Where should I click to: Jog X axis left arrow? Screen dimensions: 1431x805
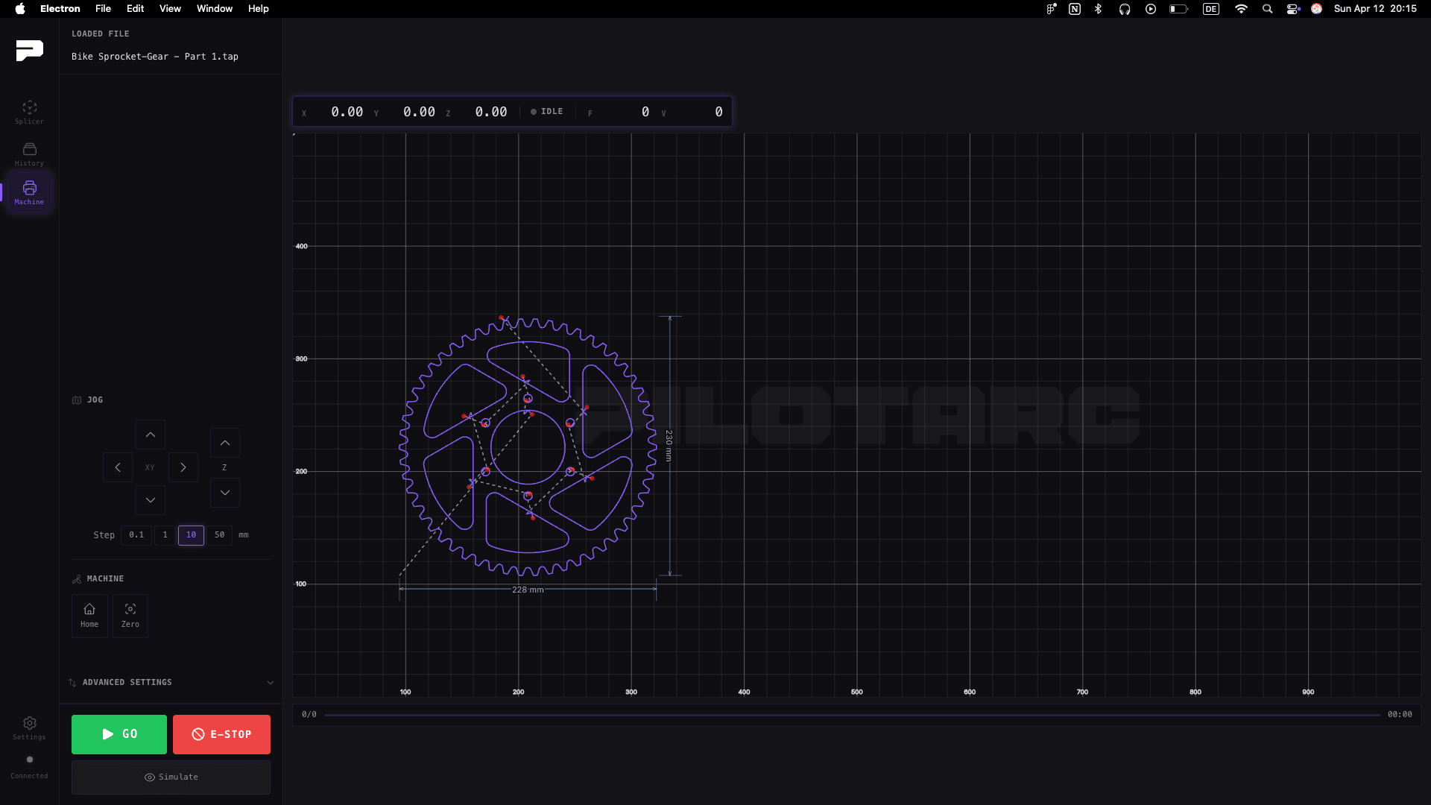click(x=118, y=467)
